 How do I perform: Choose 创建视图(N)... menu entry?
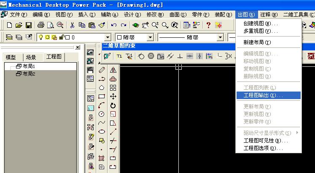269,24
